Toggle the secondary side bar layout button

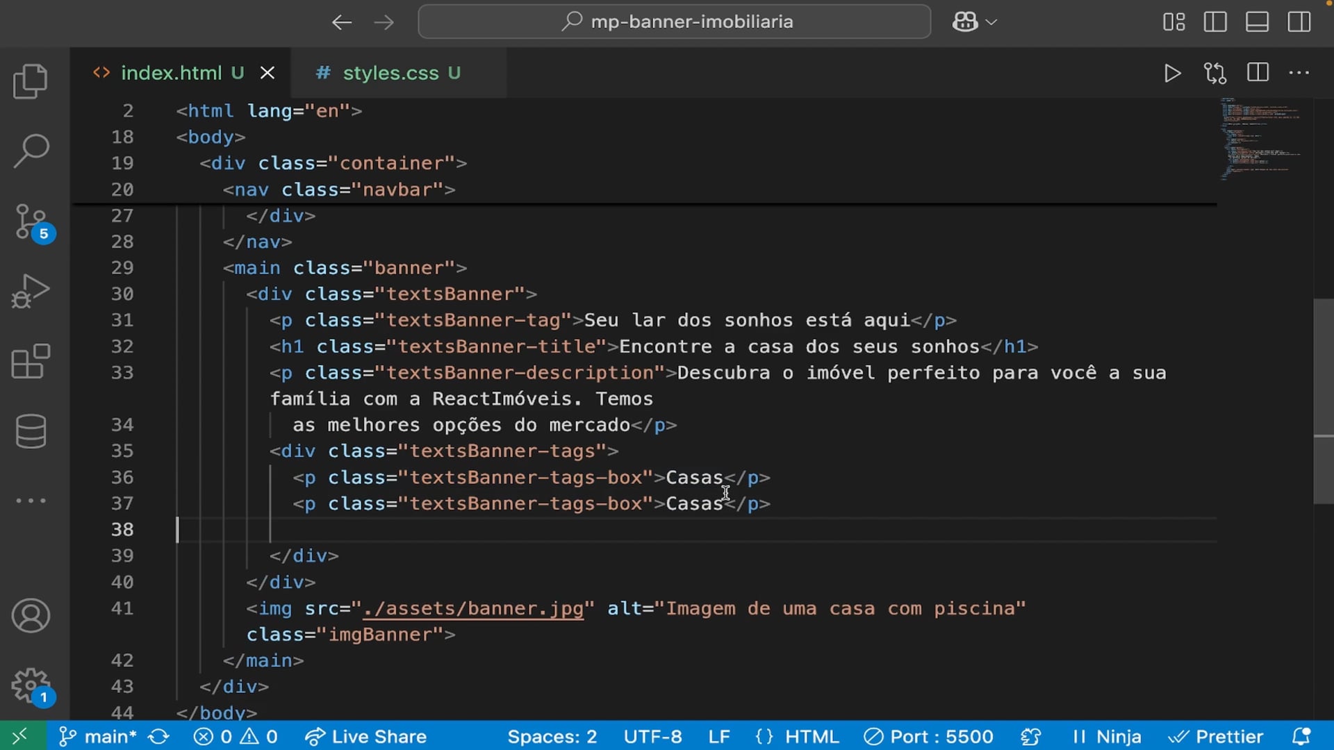(x=1299, y=22)
